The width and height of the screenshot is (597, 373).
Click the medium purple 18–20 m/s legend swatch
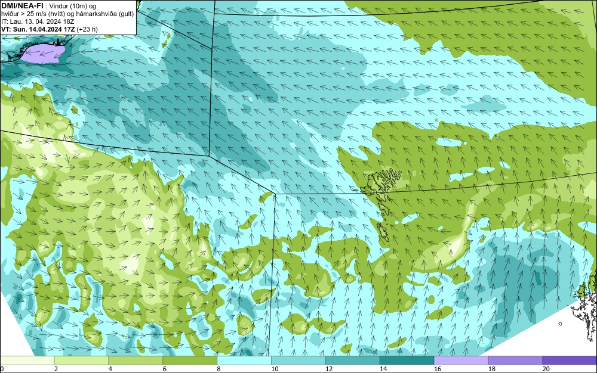[x=516, y=360]
